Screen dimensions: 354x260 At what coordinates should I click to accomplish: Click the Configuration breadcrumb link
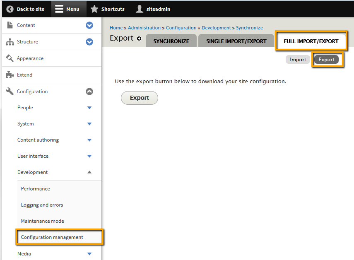[181, 28]
